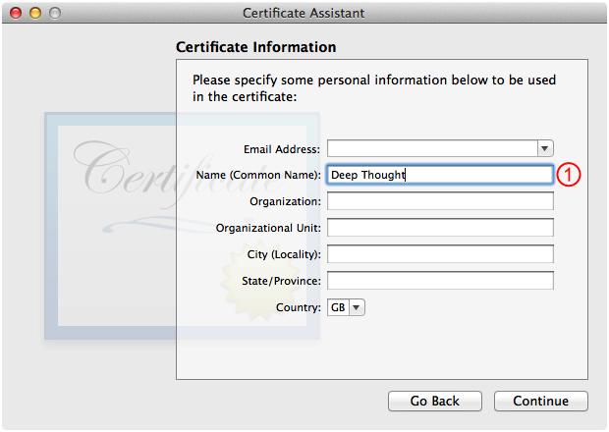Focus the State/Province text field
This screenshot has height=432, width=609.
click(x=440, y=280)
